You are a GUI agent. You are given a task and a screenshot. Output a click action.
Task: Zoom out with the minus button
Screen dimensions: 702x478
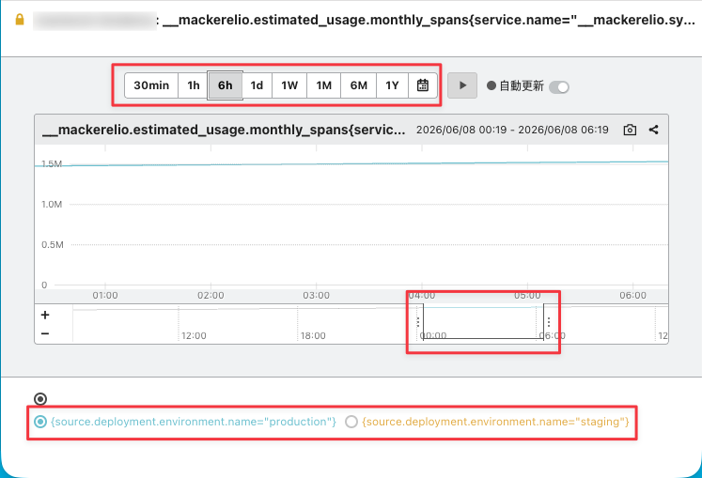(45, 333)
